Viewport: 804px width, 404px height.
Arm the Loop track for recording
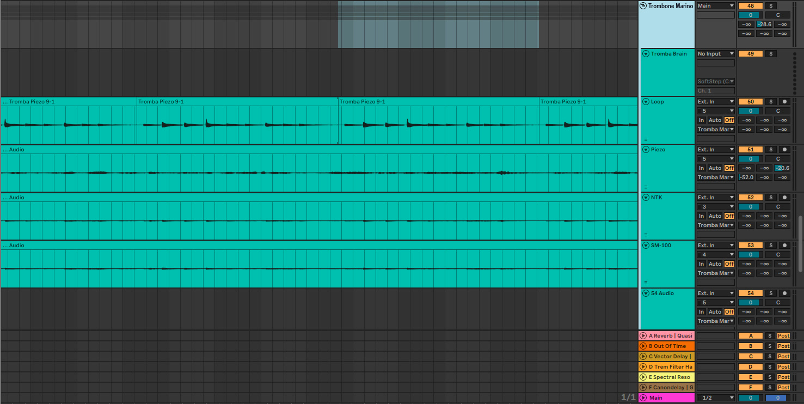[784, 102]
